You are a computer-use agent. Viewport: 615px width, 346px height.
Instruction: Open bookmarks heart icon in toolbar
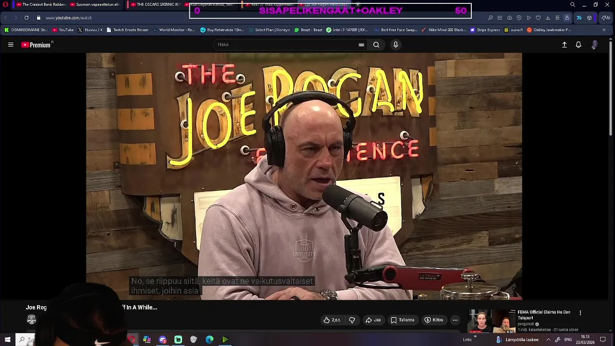[x=538, y=18]
